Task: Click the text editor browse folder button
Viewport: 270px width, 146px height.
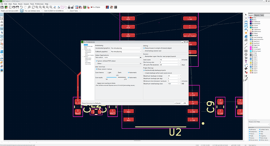Action: pyautogui.click(x=141, y=57)
